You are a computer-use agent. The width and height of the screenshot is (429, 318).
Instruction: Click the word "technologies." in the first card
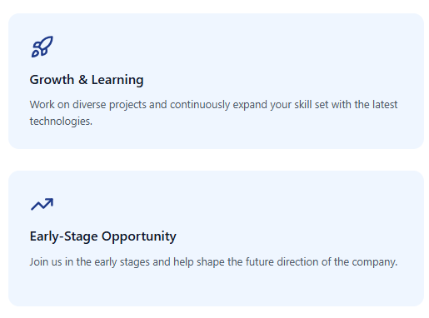pos(61,122)
